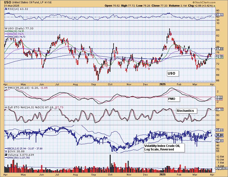Screen dimensions: 228x177
Task: Click the Close 77.33 header value
Action: click(x=160, y=6)
